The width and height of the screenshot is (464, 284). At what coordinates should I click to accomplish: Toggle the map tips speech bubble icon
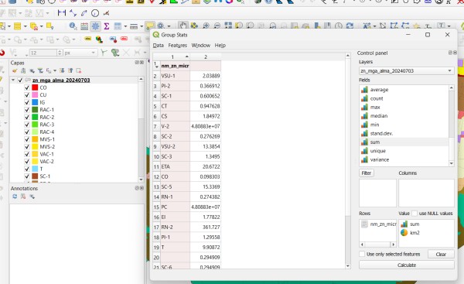pyautogui.click(x=150, y=26)
